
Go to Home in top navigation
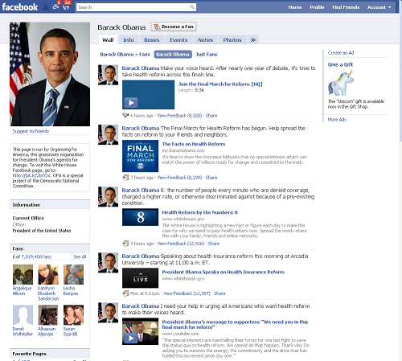(295, 7)
